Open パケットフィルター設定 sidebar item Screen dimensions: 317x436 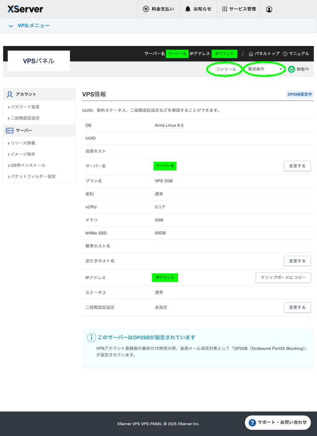33,176
